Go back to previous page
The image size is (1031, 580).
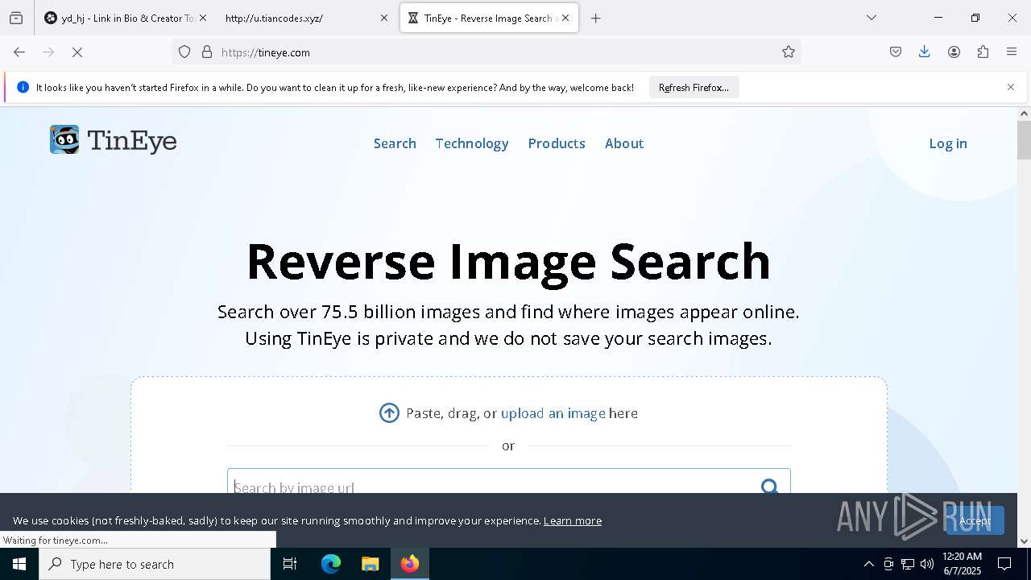coord(19,52)
